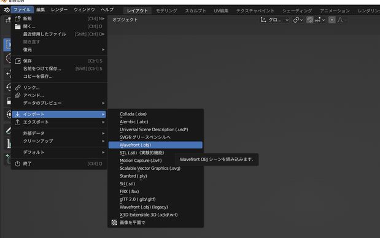The image size is (380, 238).
Task: Click 画像を平面で with the checker icon
Action: (155, 222)
